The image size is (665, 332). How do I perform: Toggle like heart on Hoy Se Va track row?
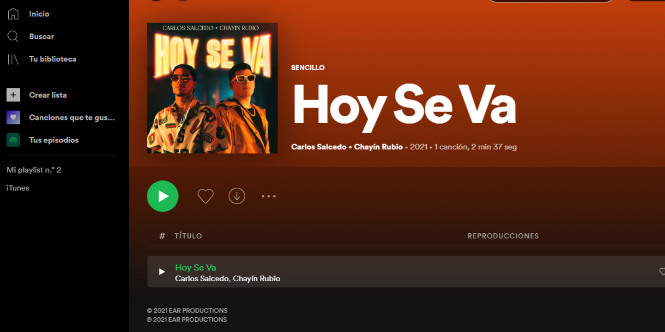pos(662,272)
